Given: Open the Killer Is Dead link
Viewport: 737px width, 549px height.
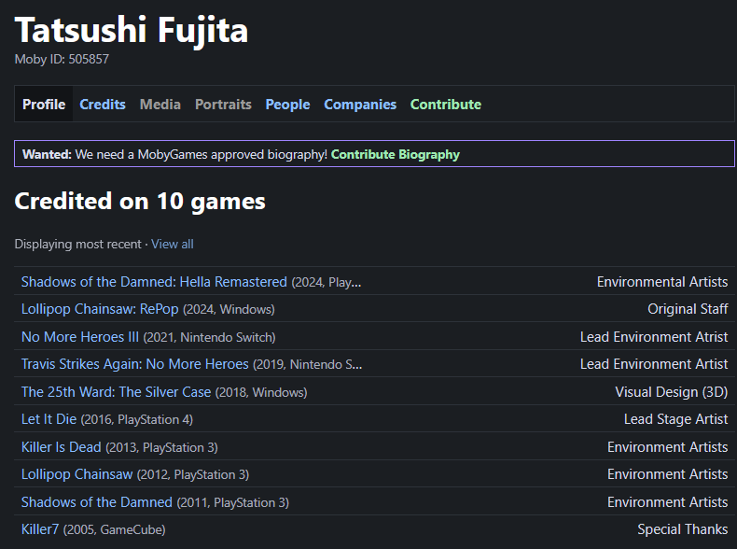Looking at the screenshot, I should click(61, 446).
